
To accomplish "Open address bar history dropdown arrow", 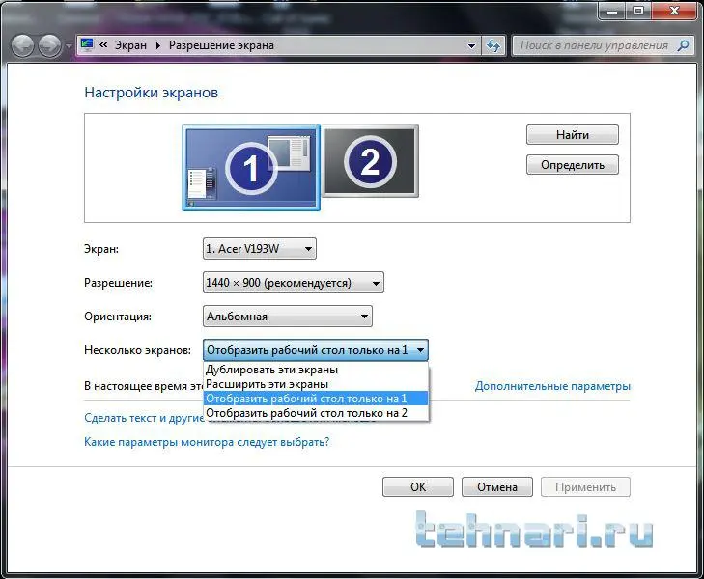I will point(471,45).
